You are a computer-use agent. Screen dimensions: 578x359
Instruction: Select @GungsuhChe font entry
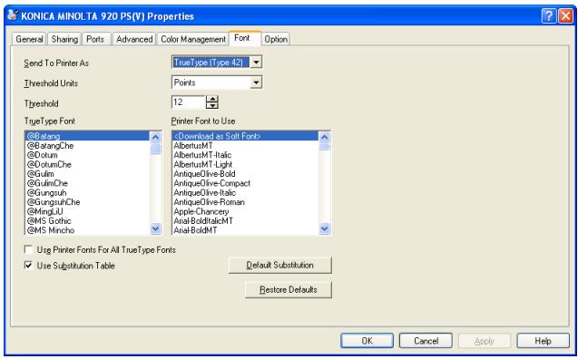tap(87, 202)
